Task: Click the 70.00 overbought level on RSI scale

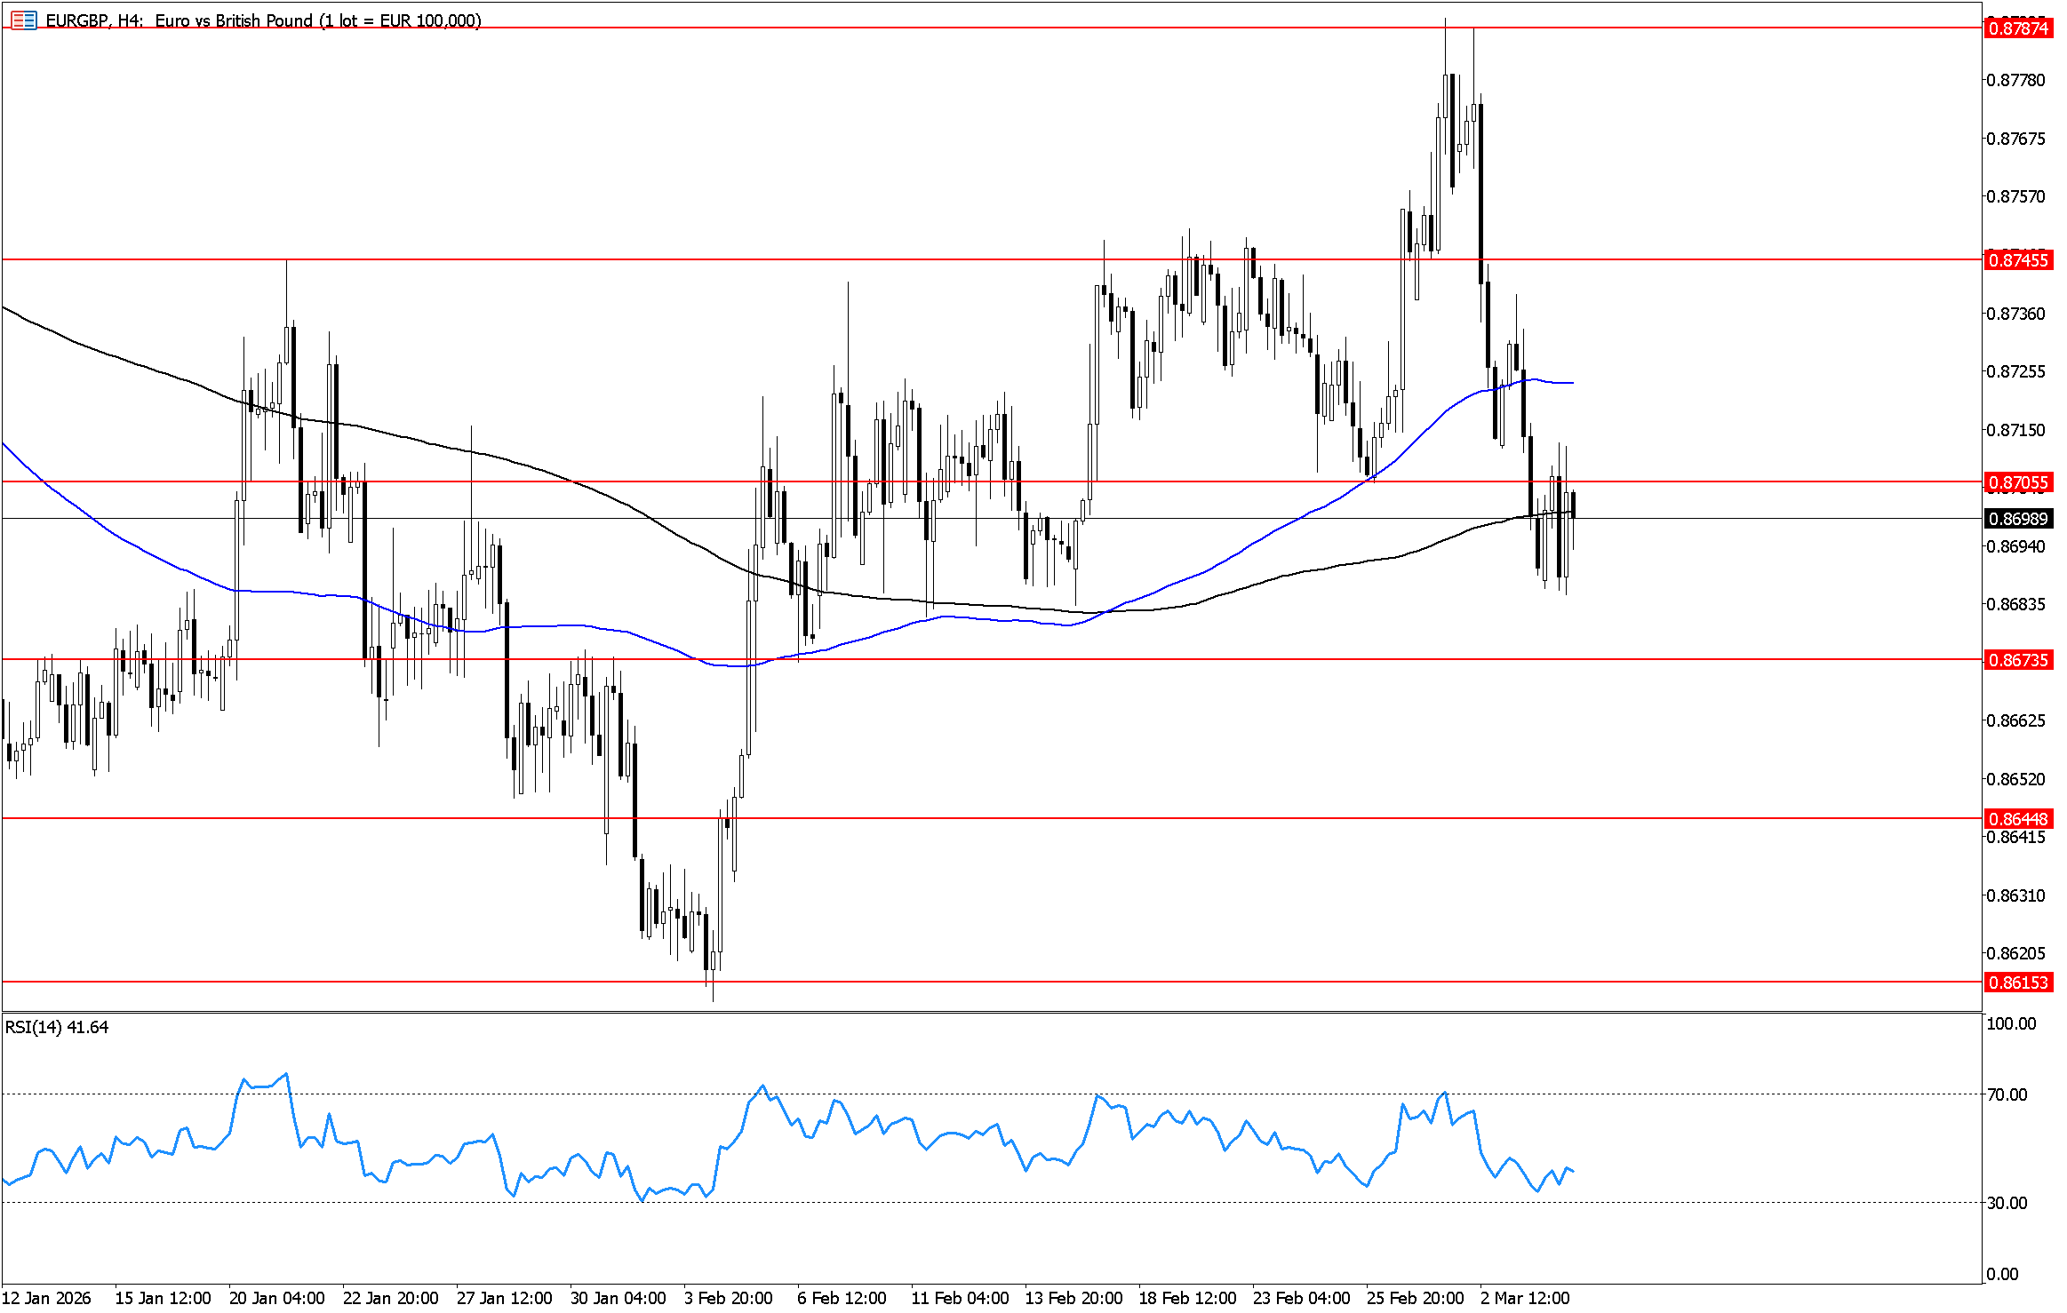Action: point(2007,1094)
